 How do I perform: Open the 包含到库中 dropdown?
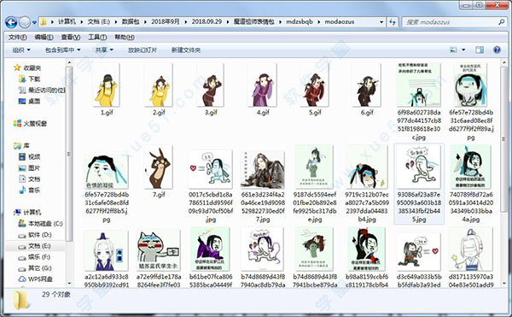(62, 50)
